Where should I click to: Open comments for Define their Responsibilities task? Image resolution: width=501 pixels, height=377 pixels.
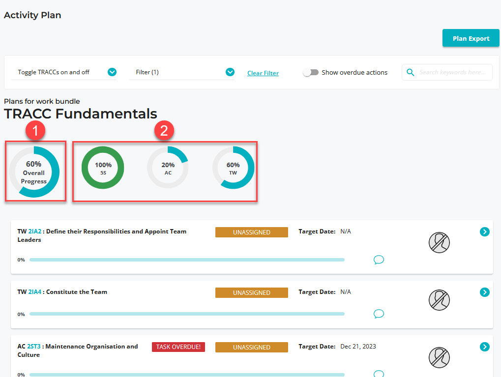pos(379,260)
